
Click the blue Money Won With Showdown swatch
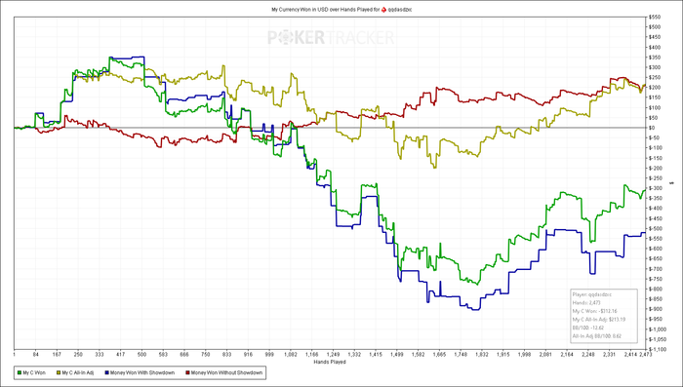tap(106, 372)
